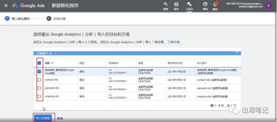Screen dimensions: 277x122
Task: Dismiss the 已选择 1 行 selection bar
Action: point(237,52)
